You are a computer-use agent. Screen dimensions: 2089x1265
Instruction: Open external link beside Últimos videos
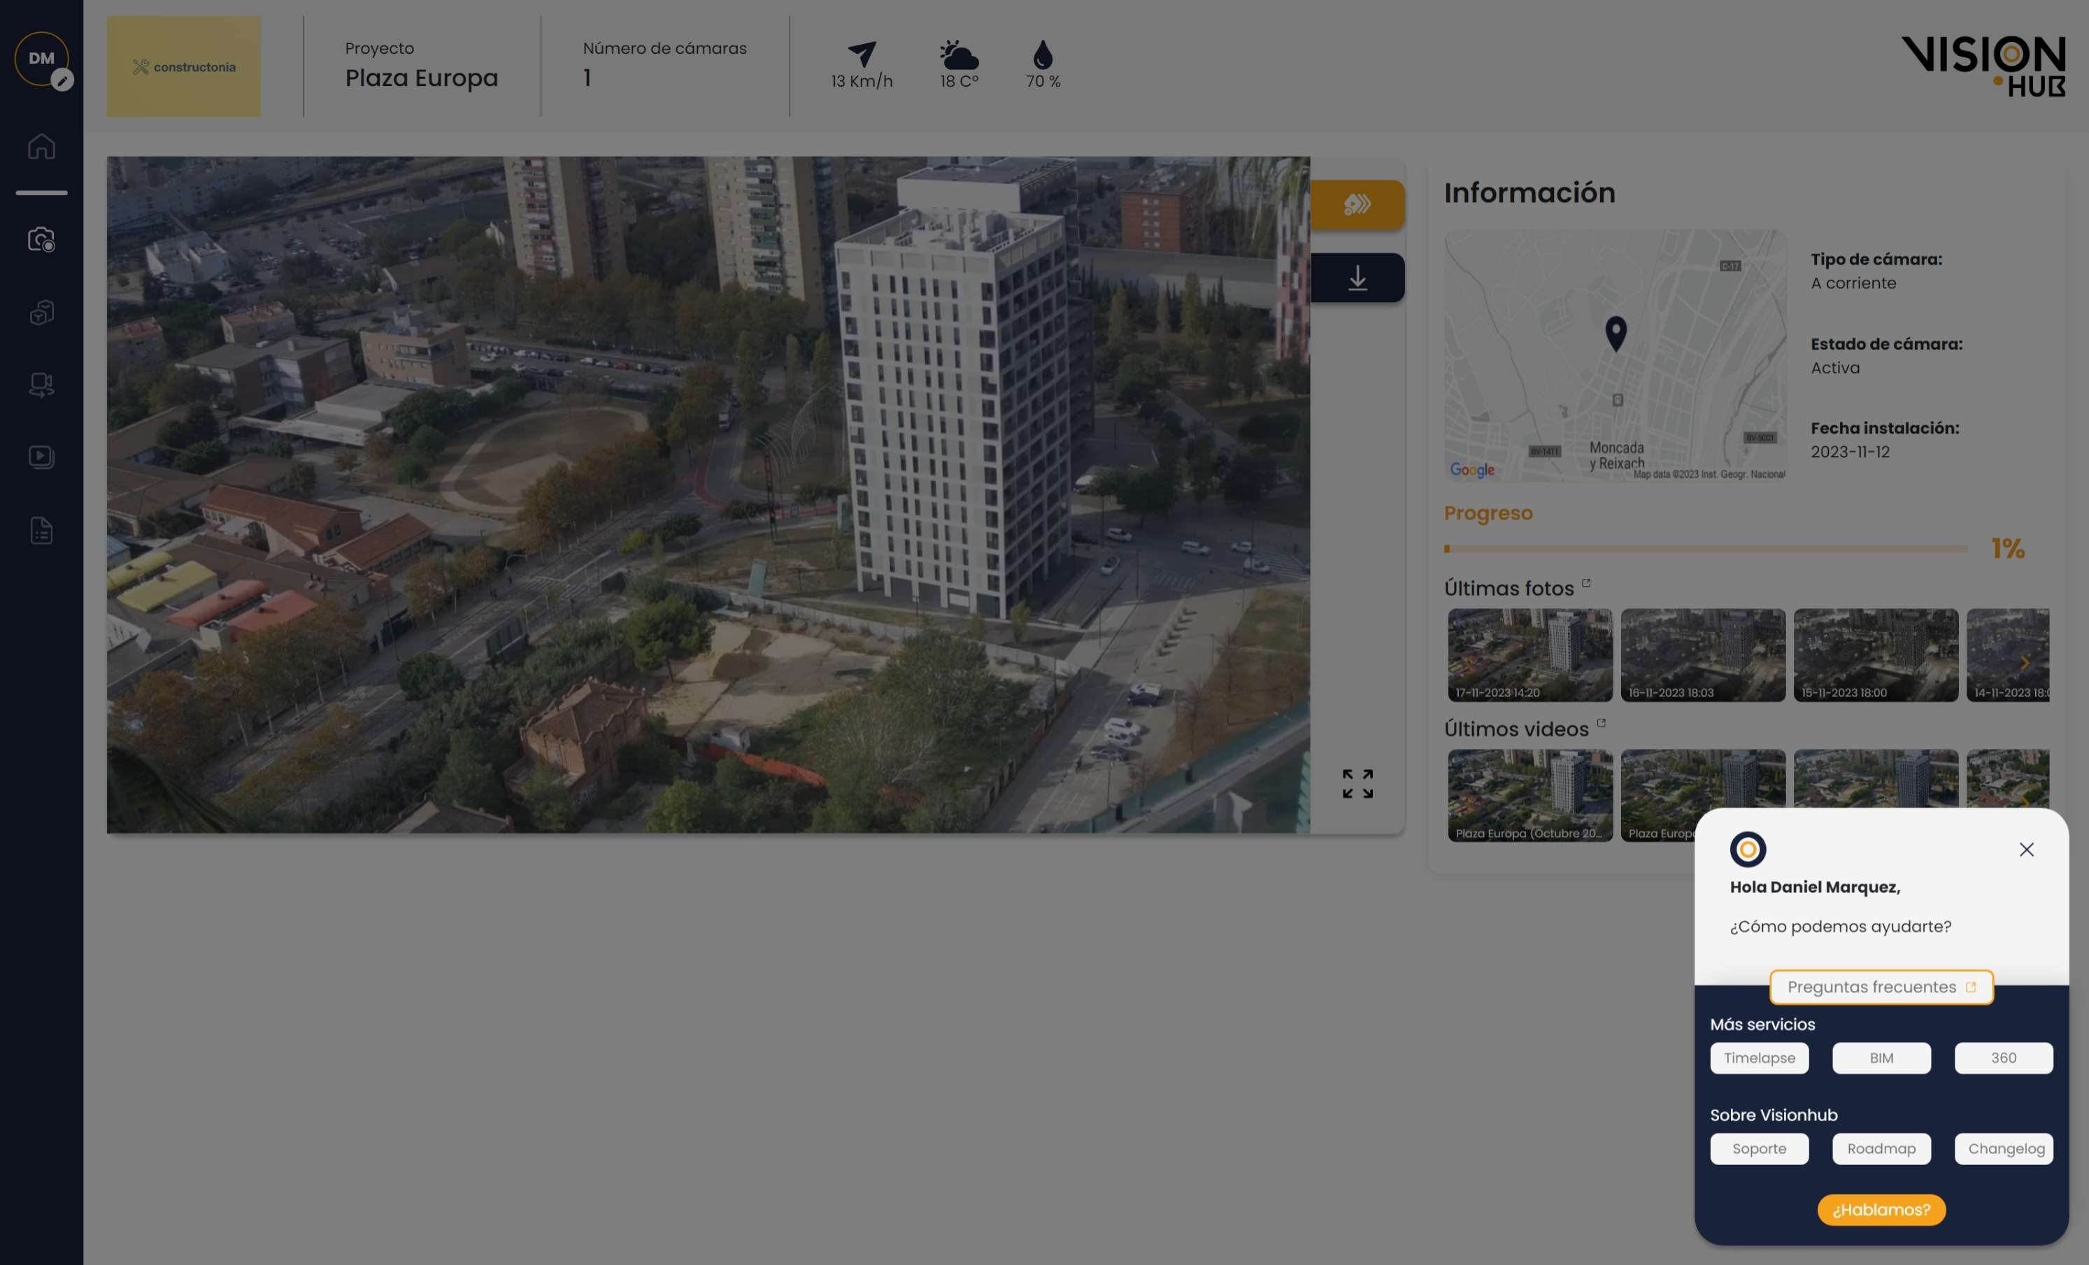(x=1602, y=723)
